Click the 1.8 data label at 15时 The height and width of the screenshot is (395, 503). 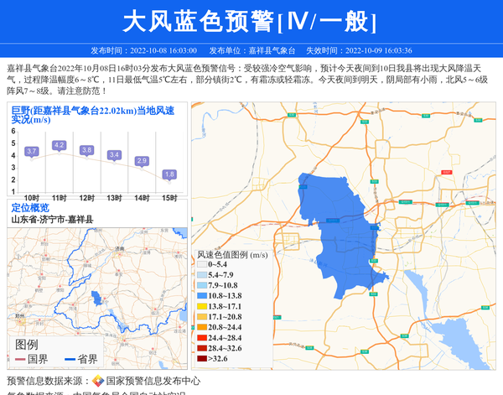tap(169, 174)
